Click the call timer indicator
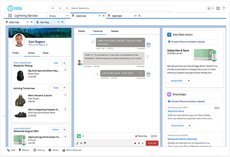The height and width of the screenshot is (157, 230). [x=154, y=136]
